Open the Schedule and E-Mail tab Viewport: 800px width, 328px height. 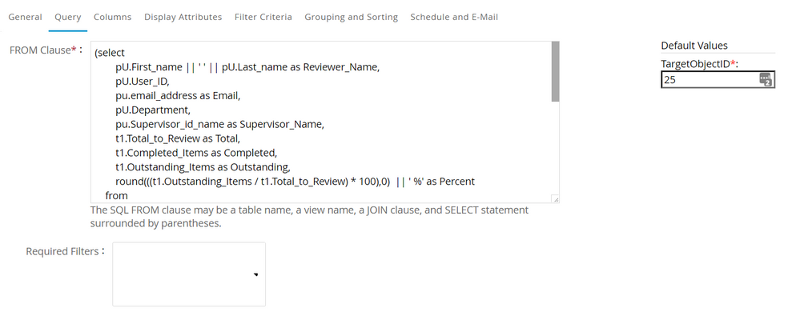click(454, 17)
